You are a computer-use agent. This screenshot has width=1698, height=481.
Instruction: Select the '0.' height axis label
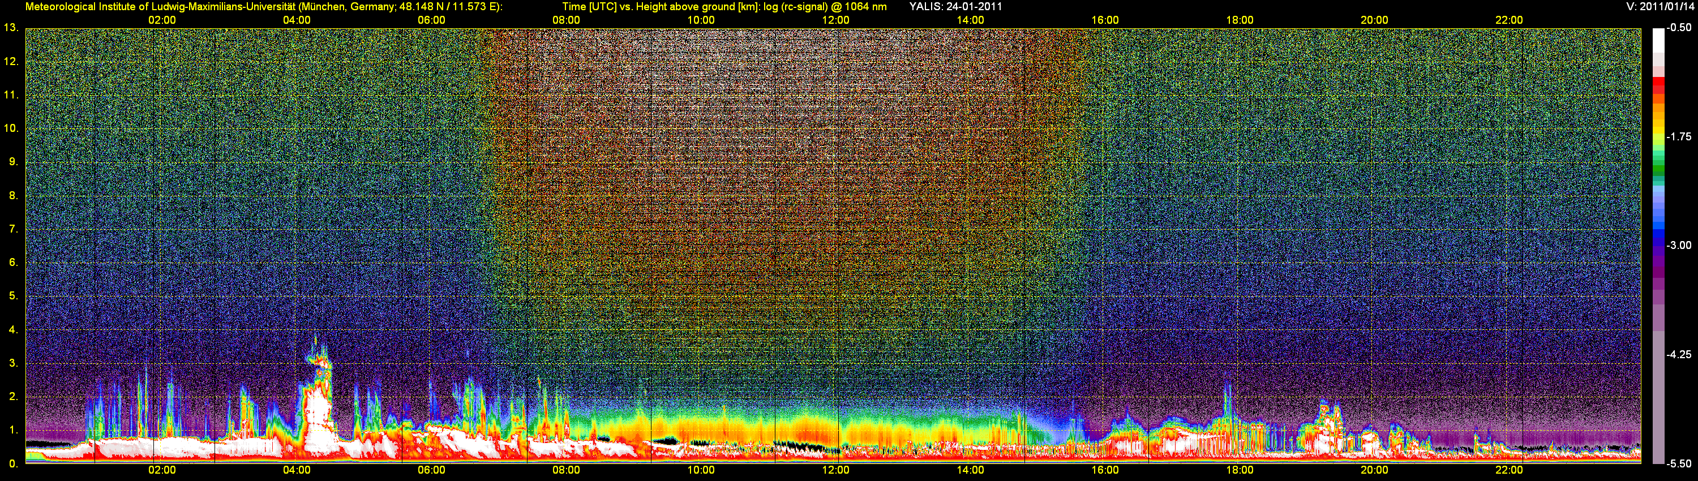14,464
